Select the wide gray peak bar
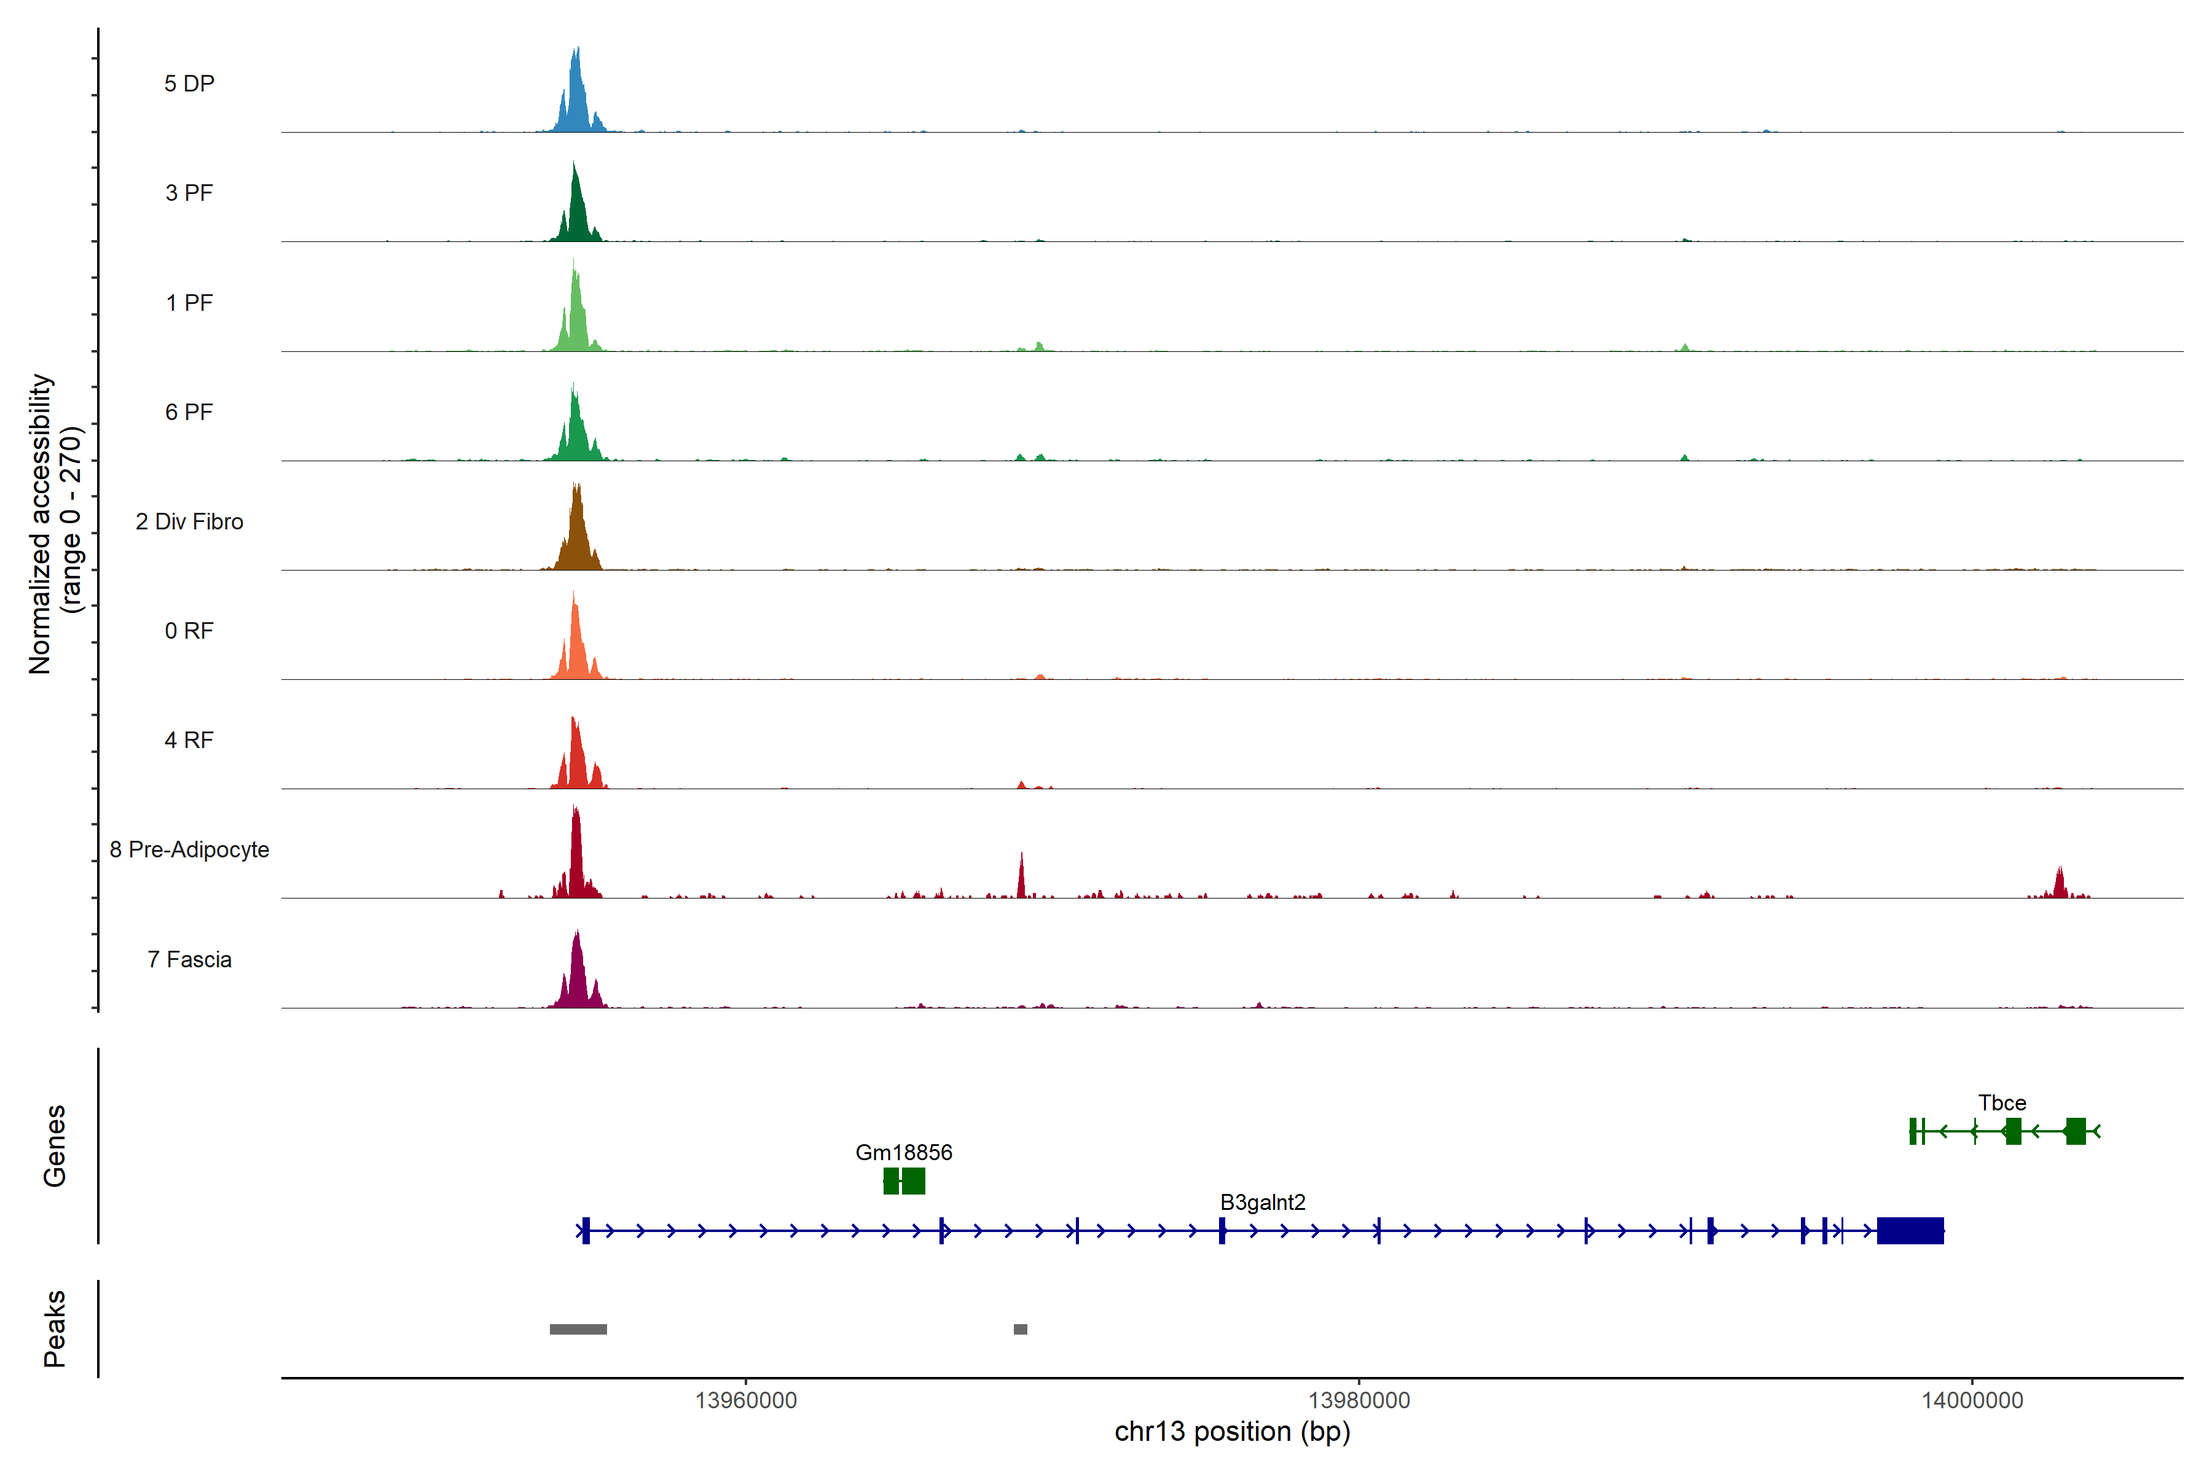 tap(578, 1329)
